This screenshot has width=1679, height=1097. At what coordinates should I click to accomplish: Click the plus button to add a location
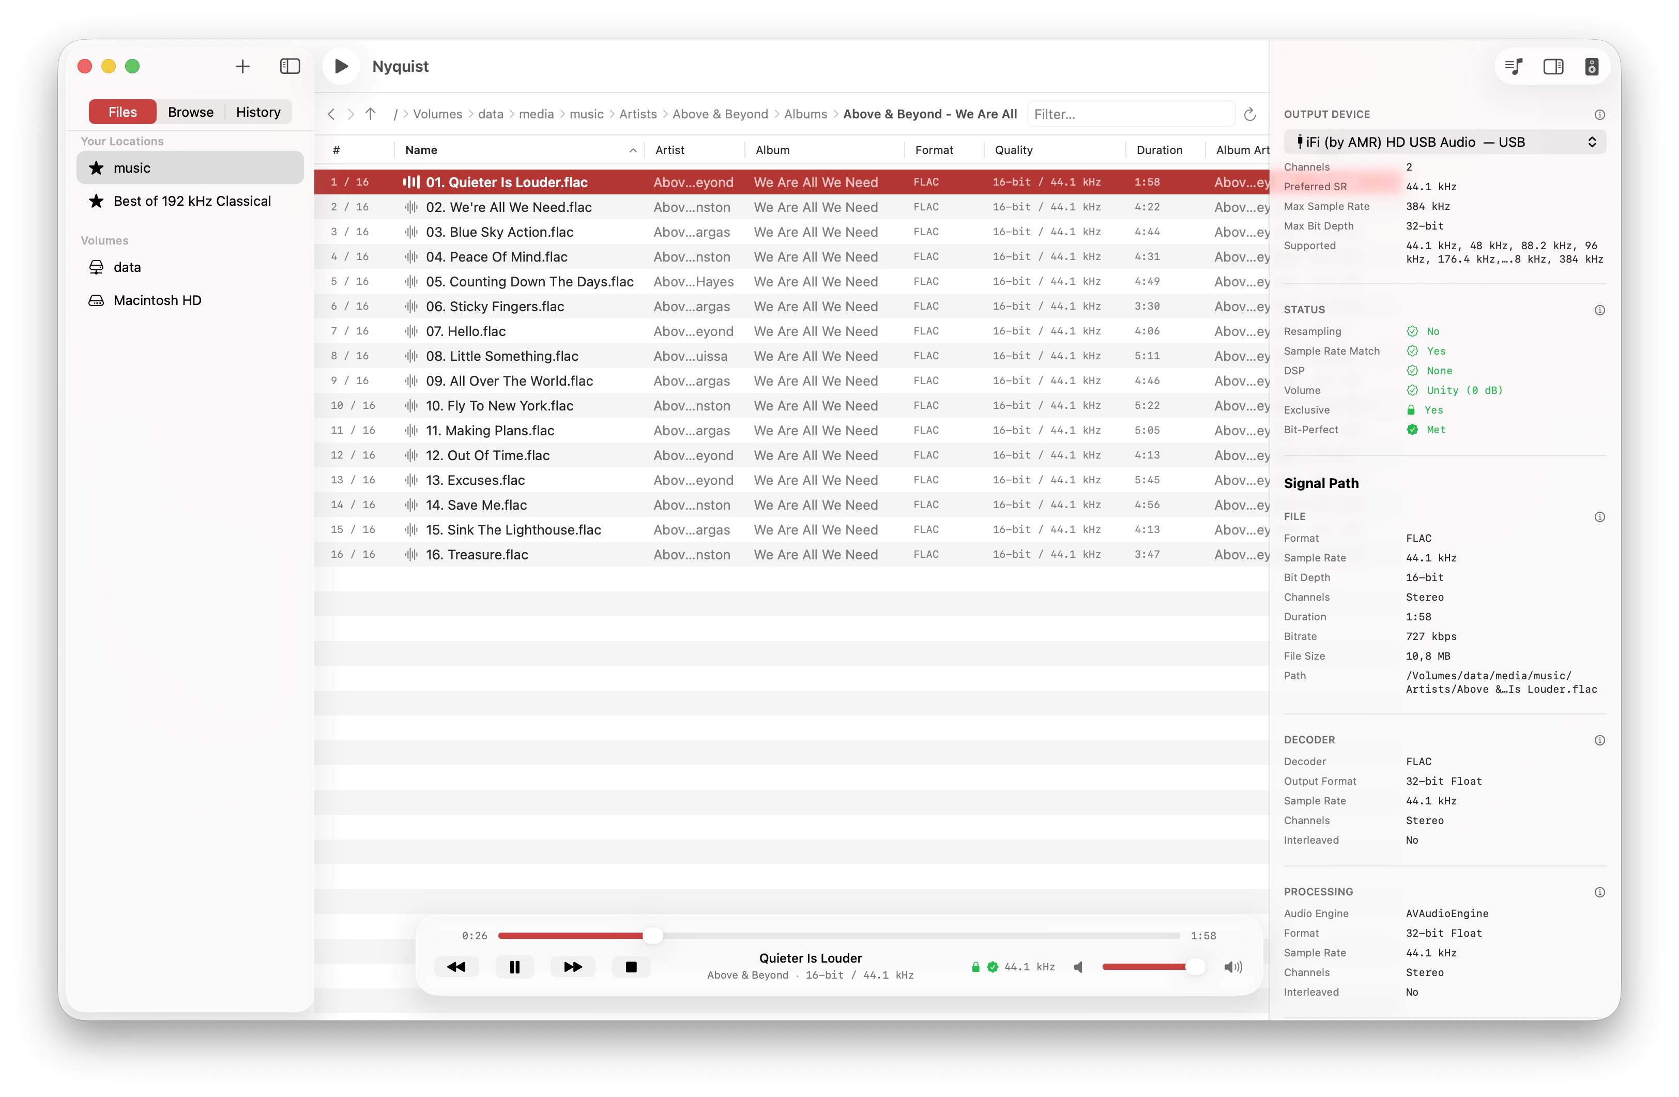point(242,66)
